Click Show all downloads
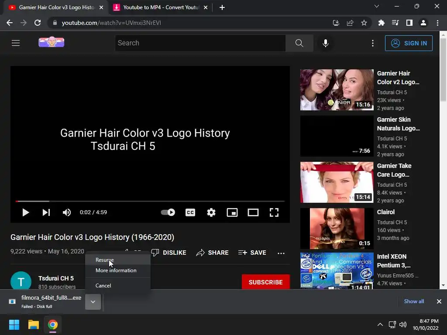Screen dimensions: 447x335 (x=414, y=301)
